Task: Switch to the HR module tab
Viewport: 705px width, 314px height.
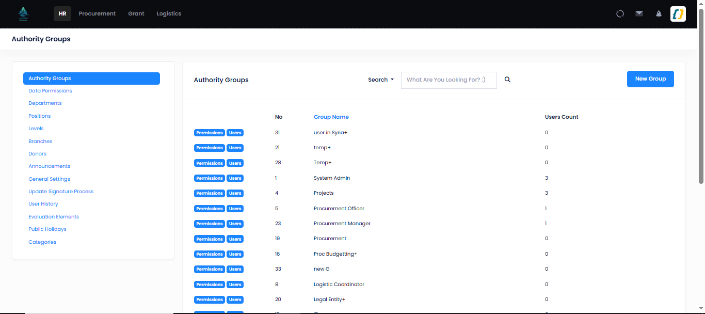Action: tap(62, 13)
